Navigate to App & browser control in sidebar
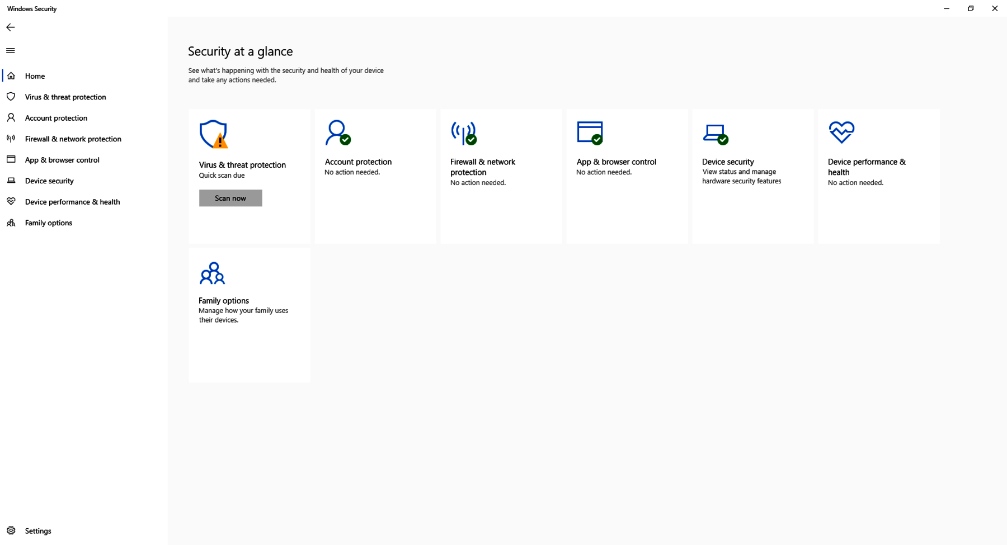The height and width of the screenshot is (545, 1007). 62,160
